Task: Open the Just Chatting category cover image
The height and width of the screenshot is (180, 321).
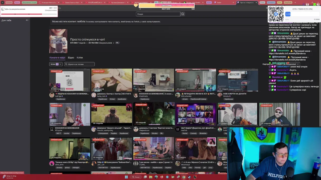Action: tap(58, 41)
